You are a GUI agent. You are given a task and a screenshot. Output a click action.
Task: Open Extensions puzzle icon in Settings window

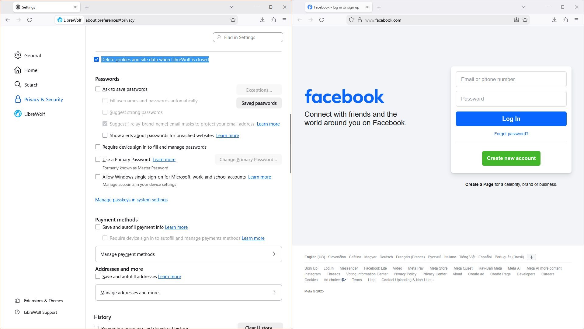click(x=273, y=20)
